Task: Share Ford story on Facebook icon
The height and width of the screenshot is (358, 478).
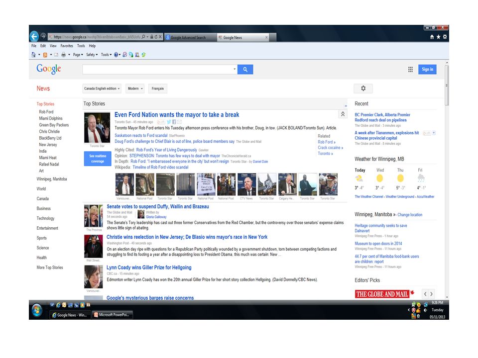Action: tap(174, 122)
